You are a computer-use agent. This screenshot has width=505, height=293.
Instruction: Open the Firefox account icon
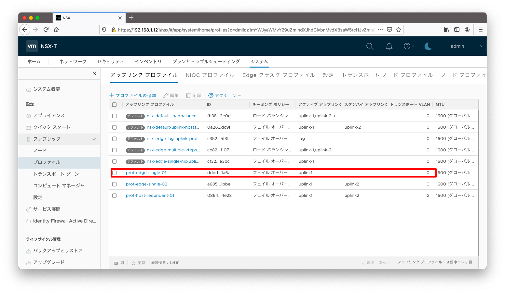pos(467,30)
